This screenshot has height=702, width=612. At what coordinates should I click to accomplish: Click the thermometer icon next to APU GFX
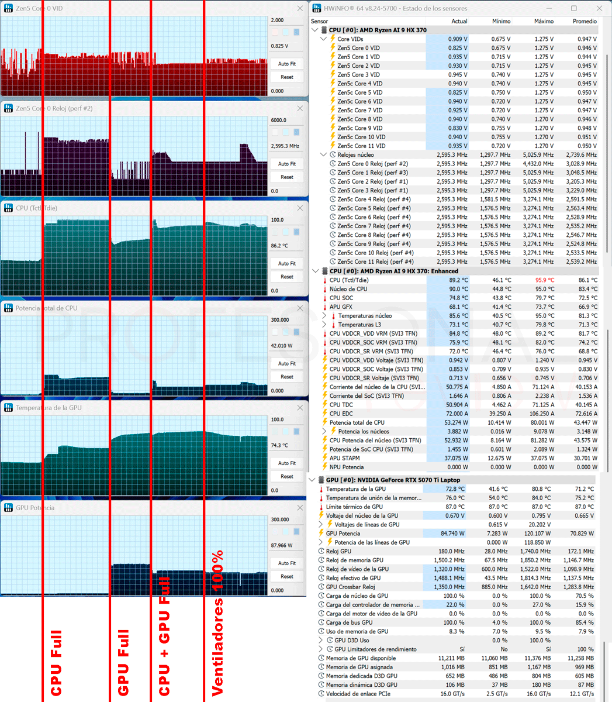tap(325, 307)
